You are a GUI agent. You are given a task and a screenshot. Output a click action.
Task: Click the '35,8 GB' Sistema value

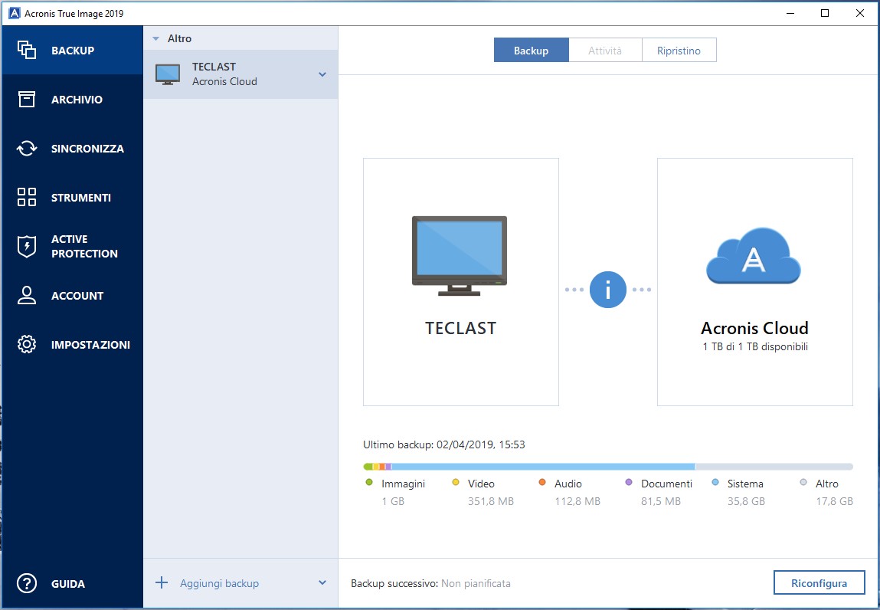click(x=746, y=501)
